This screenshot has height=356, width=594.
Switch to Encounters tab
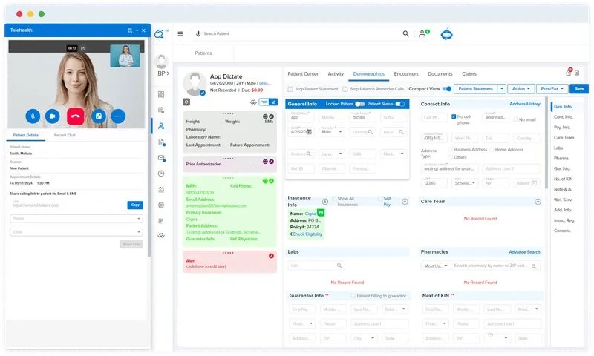(x=406, y=73)
